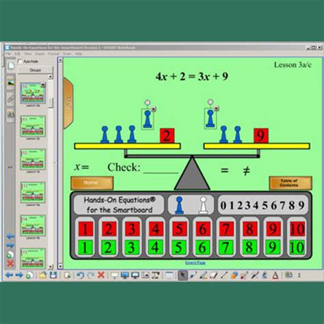The height and width of the screenshot is (324, 324).
Task: Switch to full screen view
Action: tap(124, 275)
